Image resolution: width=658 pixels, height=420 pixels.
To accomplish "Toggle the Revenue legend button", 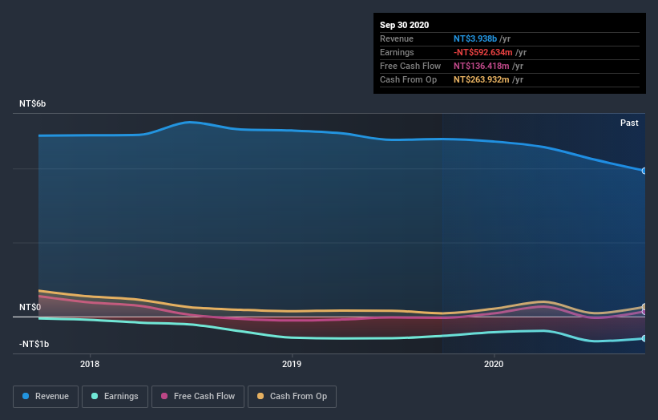I will coord(46,397).
